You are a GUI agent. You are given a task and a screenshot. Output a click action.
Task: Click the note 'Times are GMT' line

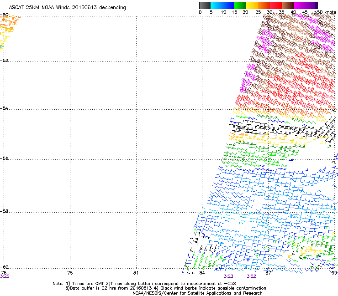click(x=144, y=284)
